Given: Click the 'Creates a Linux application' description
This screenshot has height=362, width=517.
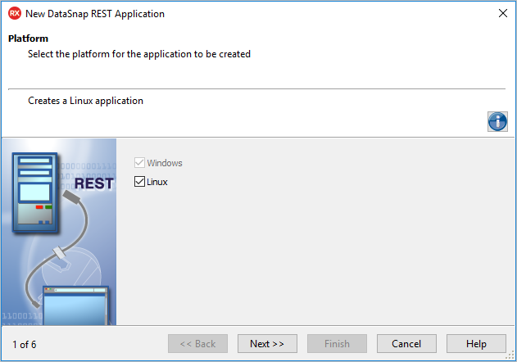Looking at the screenshot, I should [x=86, y=101].
